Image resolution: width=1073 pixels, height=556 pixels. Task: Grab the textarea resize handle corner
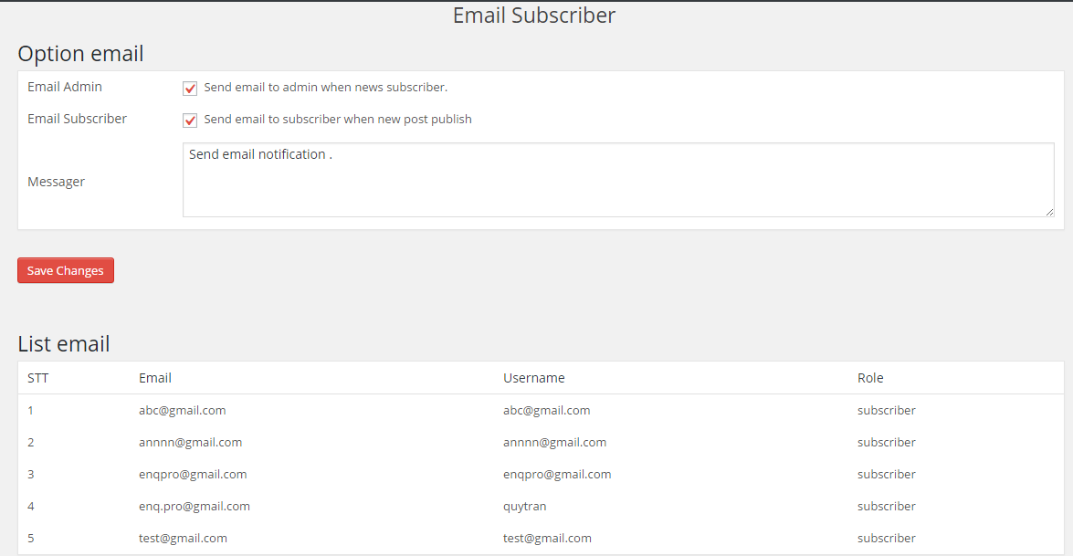pos(1049,212)
